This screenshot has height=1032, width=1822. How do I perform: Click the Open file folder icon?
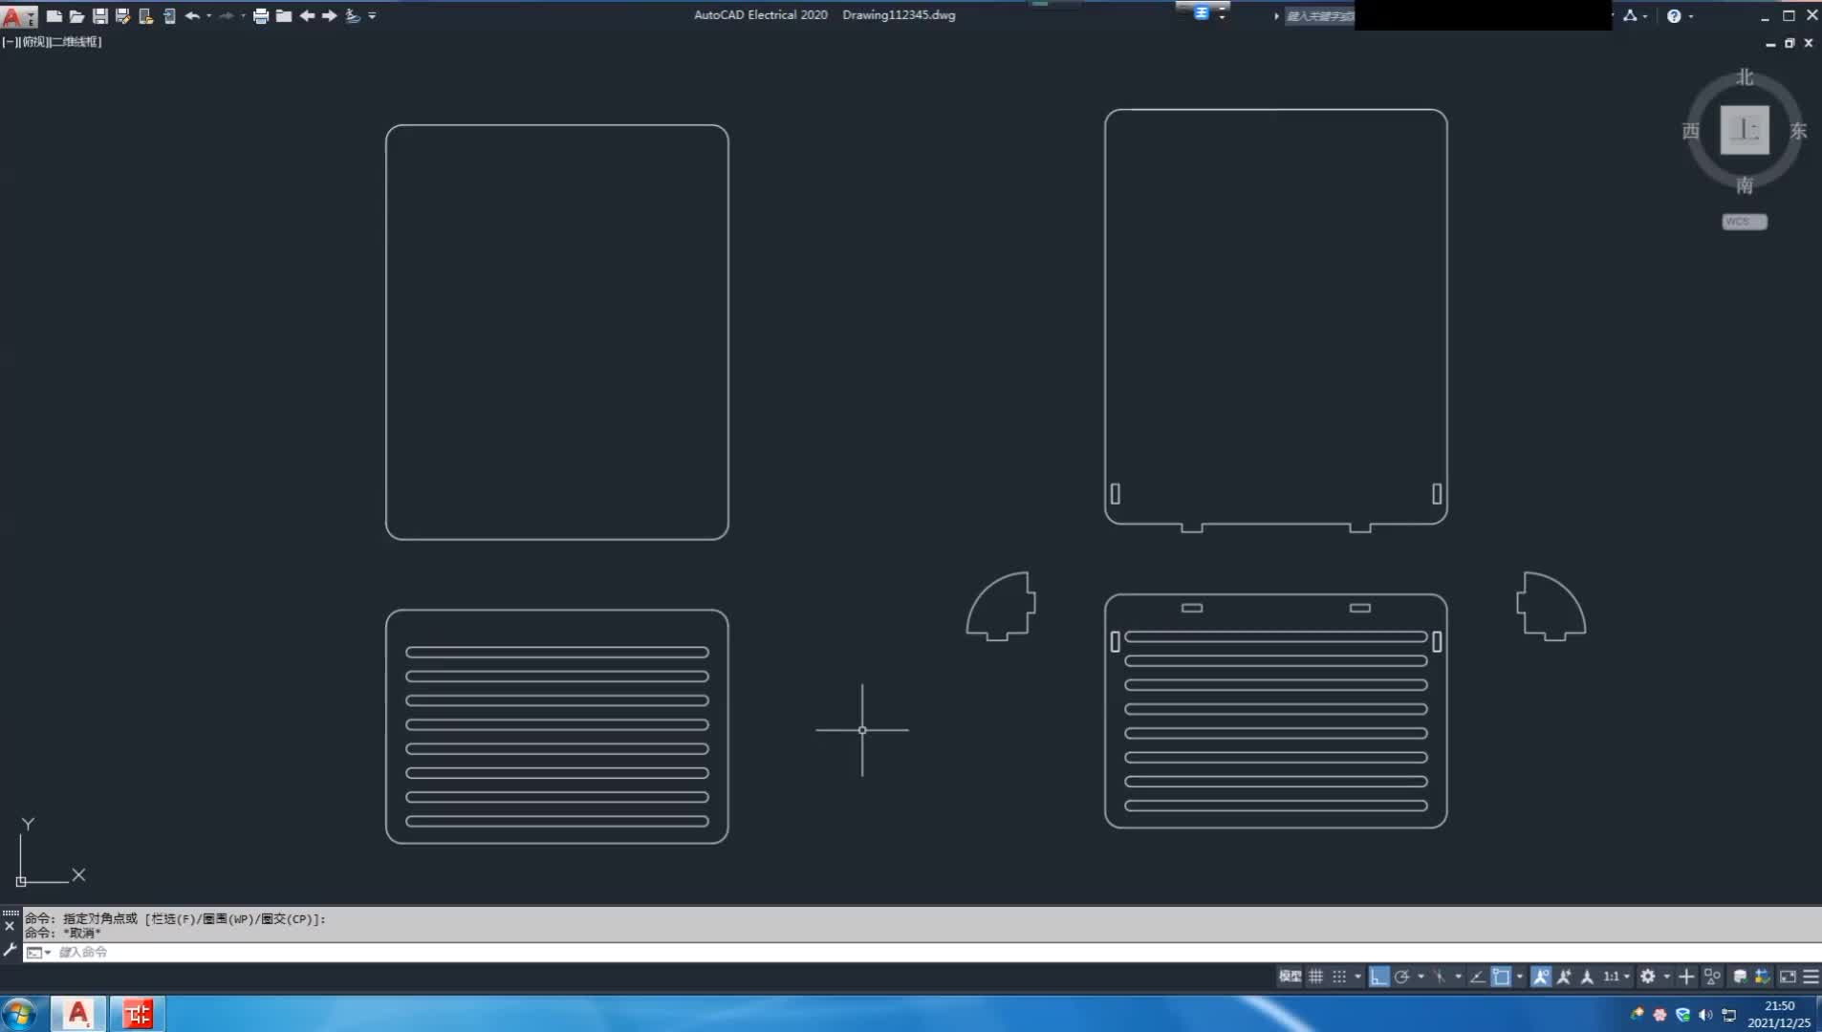77,15
